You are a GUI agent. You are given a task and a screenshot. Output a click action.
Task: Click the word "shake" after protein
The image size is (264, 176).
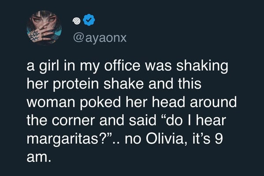tap(123, 84)
